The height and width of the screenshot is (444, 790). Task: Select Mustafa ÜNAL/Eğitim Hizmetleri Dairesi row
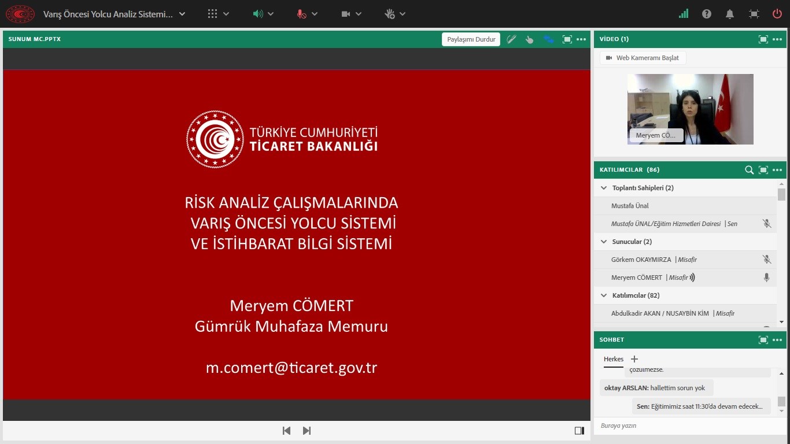pyautogui.click(x=685, y=224)
